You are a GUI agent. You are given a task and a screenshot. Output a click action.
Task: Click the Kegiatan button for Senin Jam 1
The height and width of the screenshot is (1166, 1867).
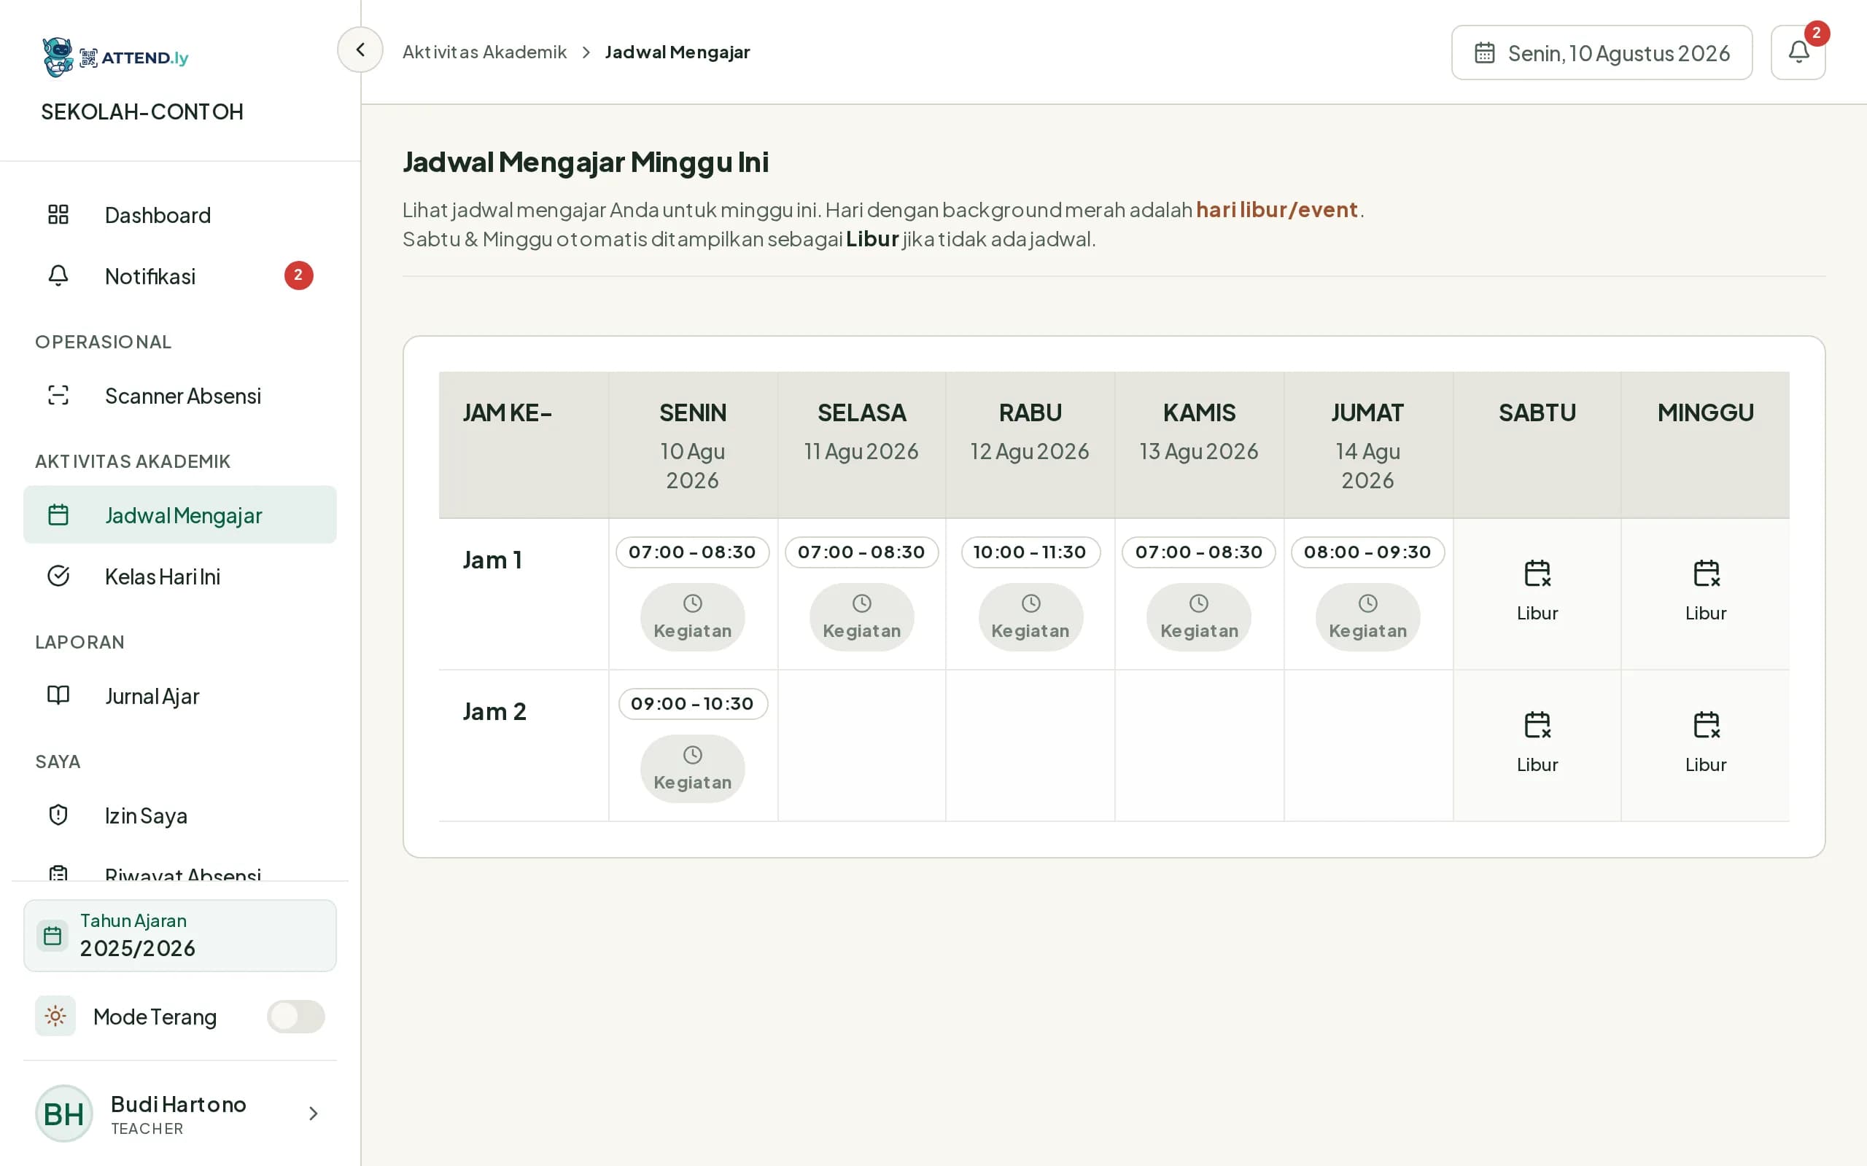[x=693, y=617]
